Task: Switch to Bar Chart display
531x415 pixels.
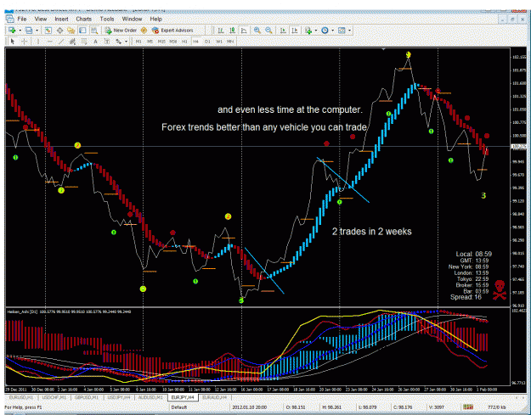Action: (221, 31)
